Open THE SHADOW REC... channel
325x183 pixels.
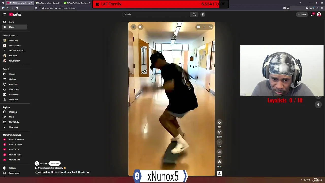pyautogui.click(x=14, y=51)
